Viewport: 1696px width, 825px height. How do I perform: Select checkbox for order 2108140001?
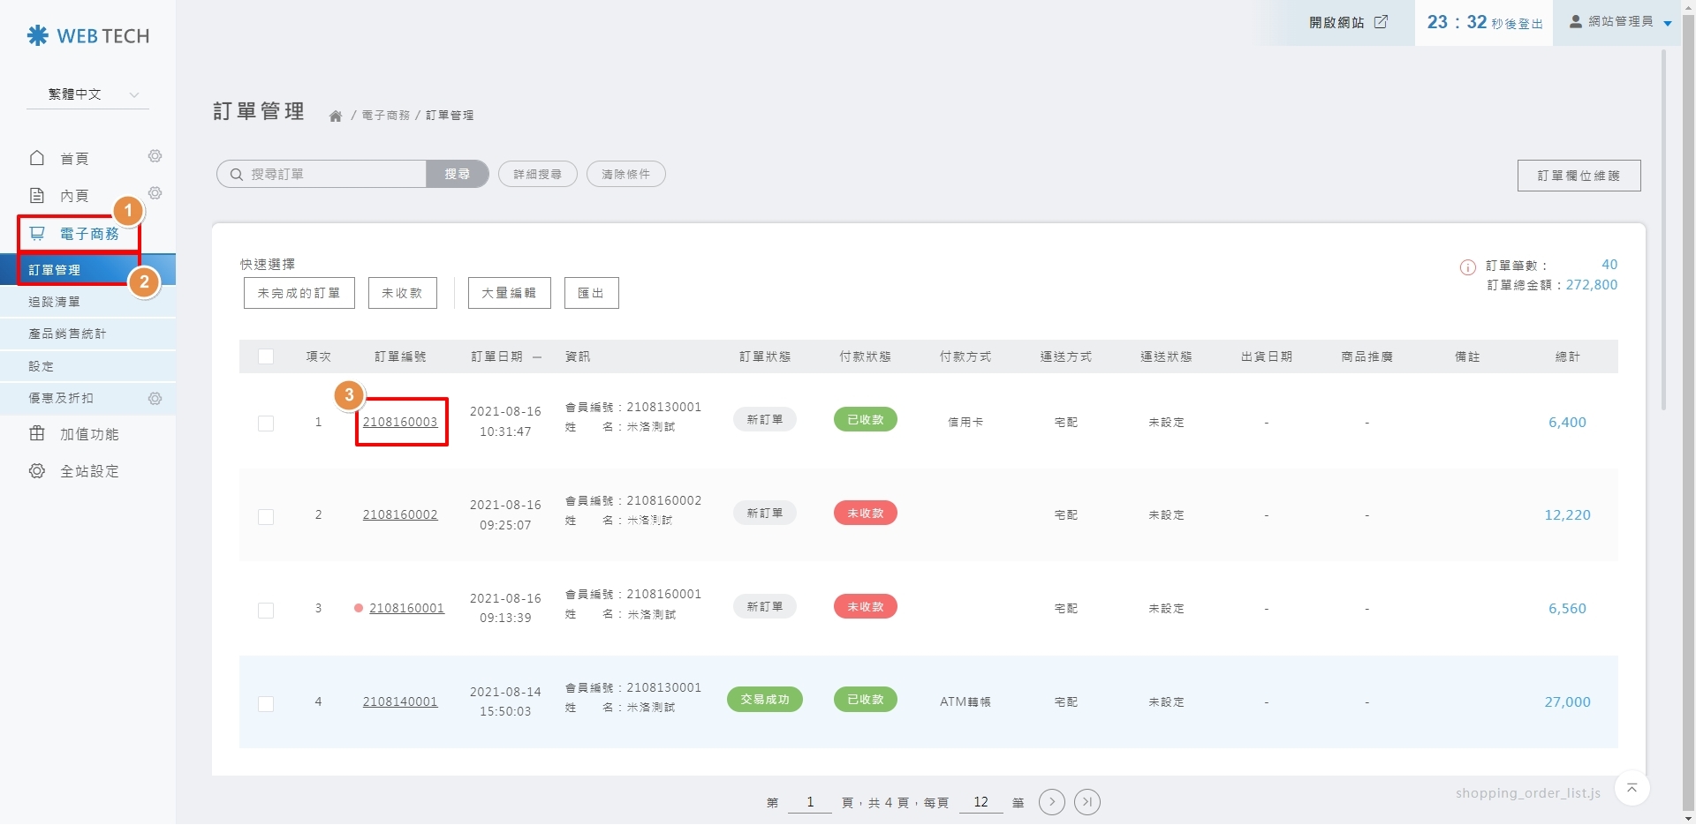266,703
